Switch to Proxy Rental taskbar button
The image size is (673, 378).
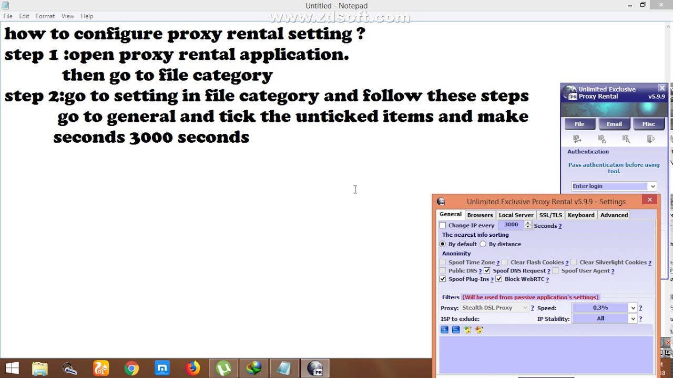[x=315, y=369]
